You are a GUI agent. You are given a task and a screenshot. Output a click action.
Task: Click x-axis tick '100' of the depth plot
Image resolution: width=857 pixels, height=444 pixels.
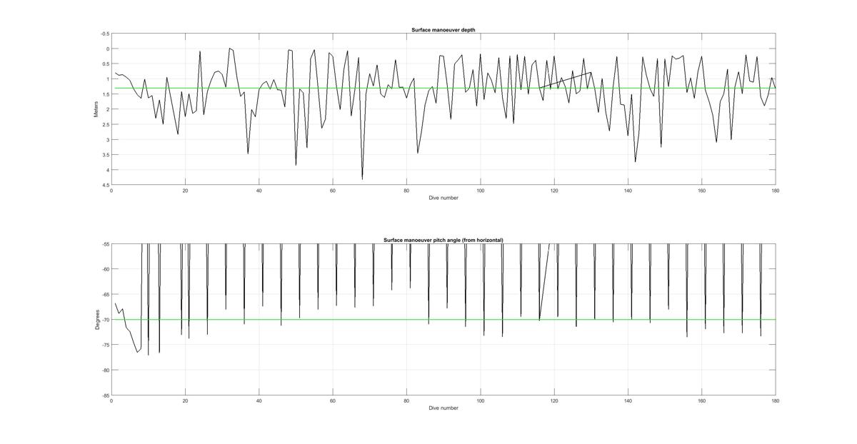point(481,191)
